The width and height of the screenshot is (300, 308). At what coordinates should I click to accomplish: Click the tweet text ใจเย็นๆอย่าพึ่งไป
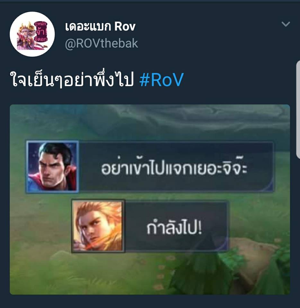(x=72, y=80)
